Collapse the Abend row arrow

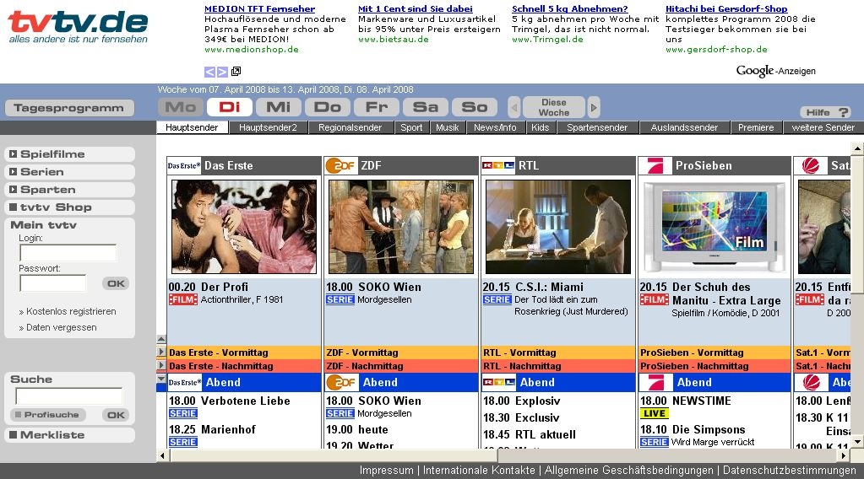tap(161, 379)
